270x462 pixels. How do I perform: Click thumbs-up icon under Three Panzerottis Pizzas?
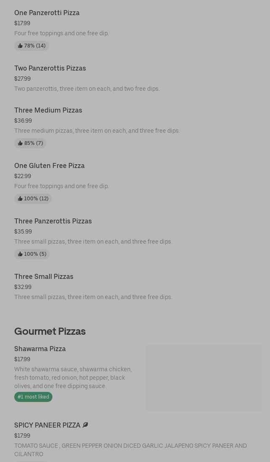point(20,254)
